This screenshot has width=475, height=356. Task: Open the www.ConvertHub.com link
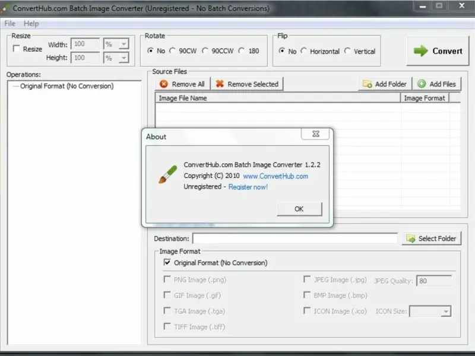pos(275,176)
